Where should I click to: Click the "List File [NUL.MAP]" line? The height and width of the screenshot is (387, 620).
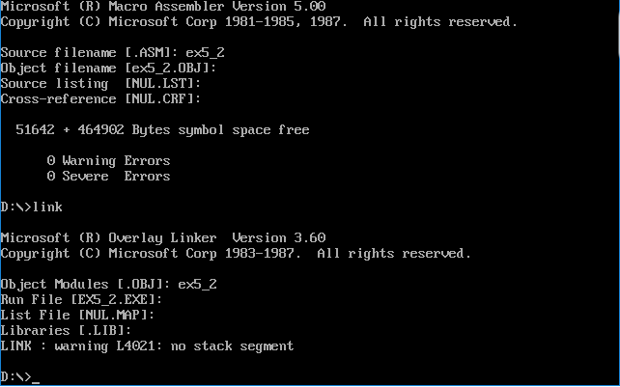pyautogui.click(x=77, y=315)
